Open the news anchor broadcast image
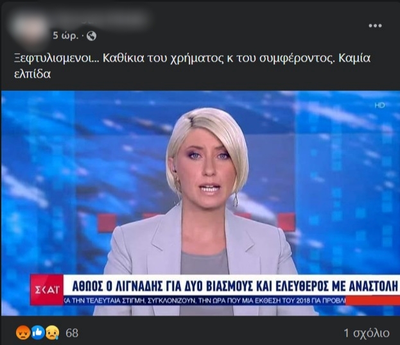Image resolution: width=400 pixels, height=345 pixels. pyautogui.click(x=200, y=203)
